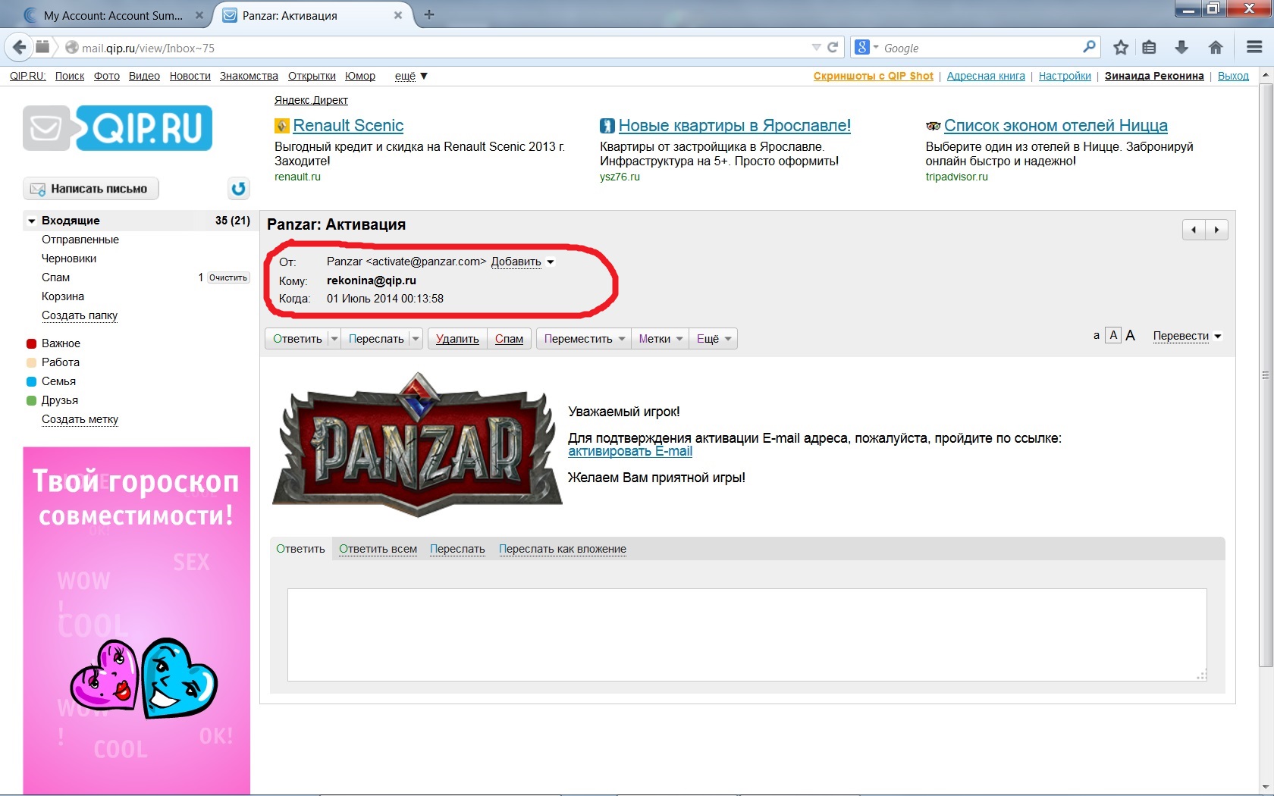The width and height of the screenshot is (1274, 796).
Task: Open the Переслать split-button arrow
Action: [416, 339]
